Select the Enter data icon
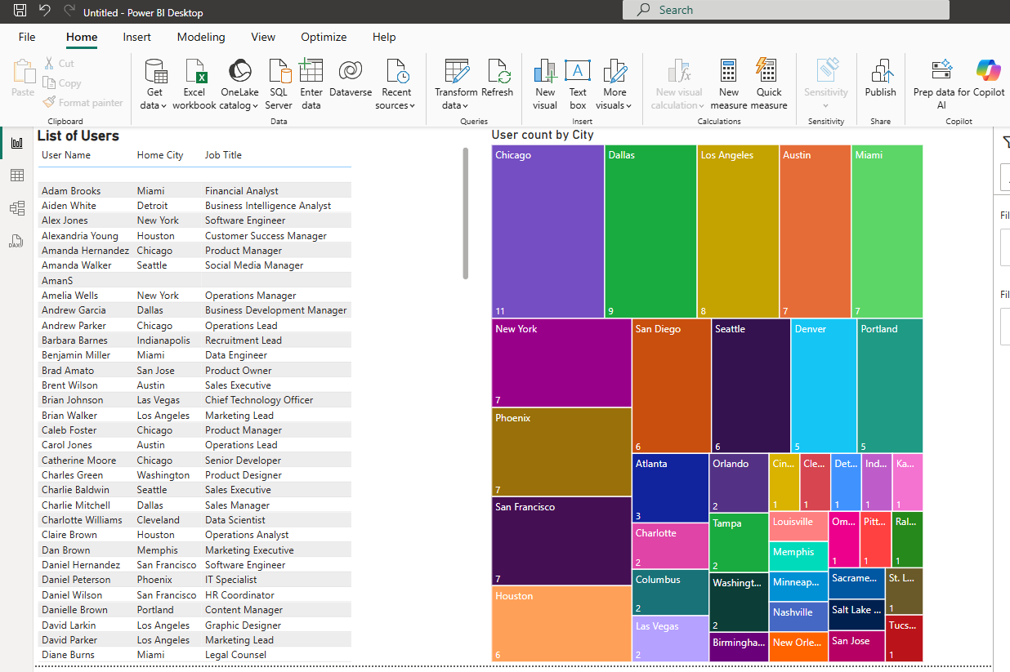The image size is (1010, 672). 311,81
